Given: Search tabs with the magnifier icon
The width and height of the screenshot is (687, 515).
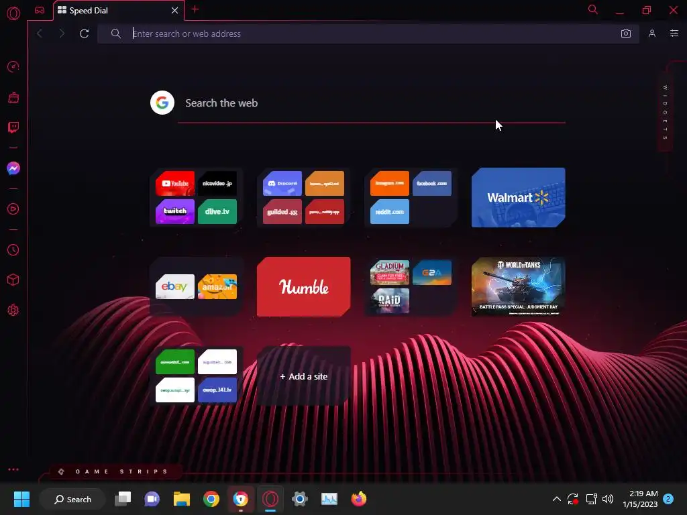Looking at the screenshot, I should (x=593, y=9).
